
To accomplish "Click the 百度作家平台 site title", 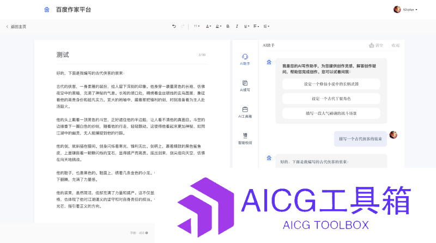I will (x=74, y=10).
